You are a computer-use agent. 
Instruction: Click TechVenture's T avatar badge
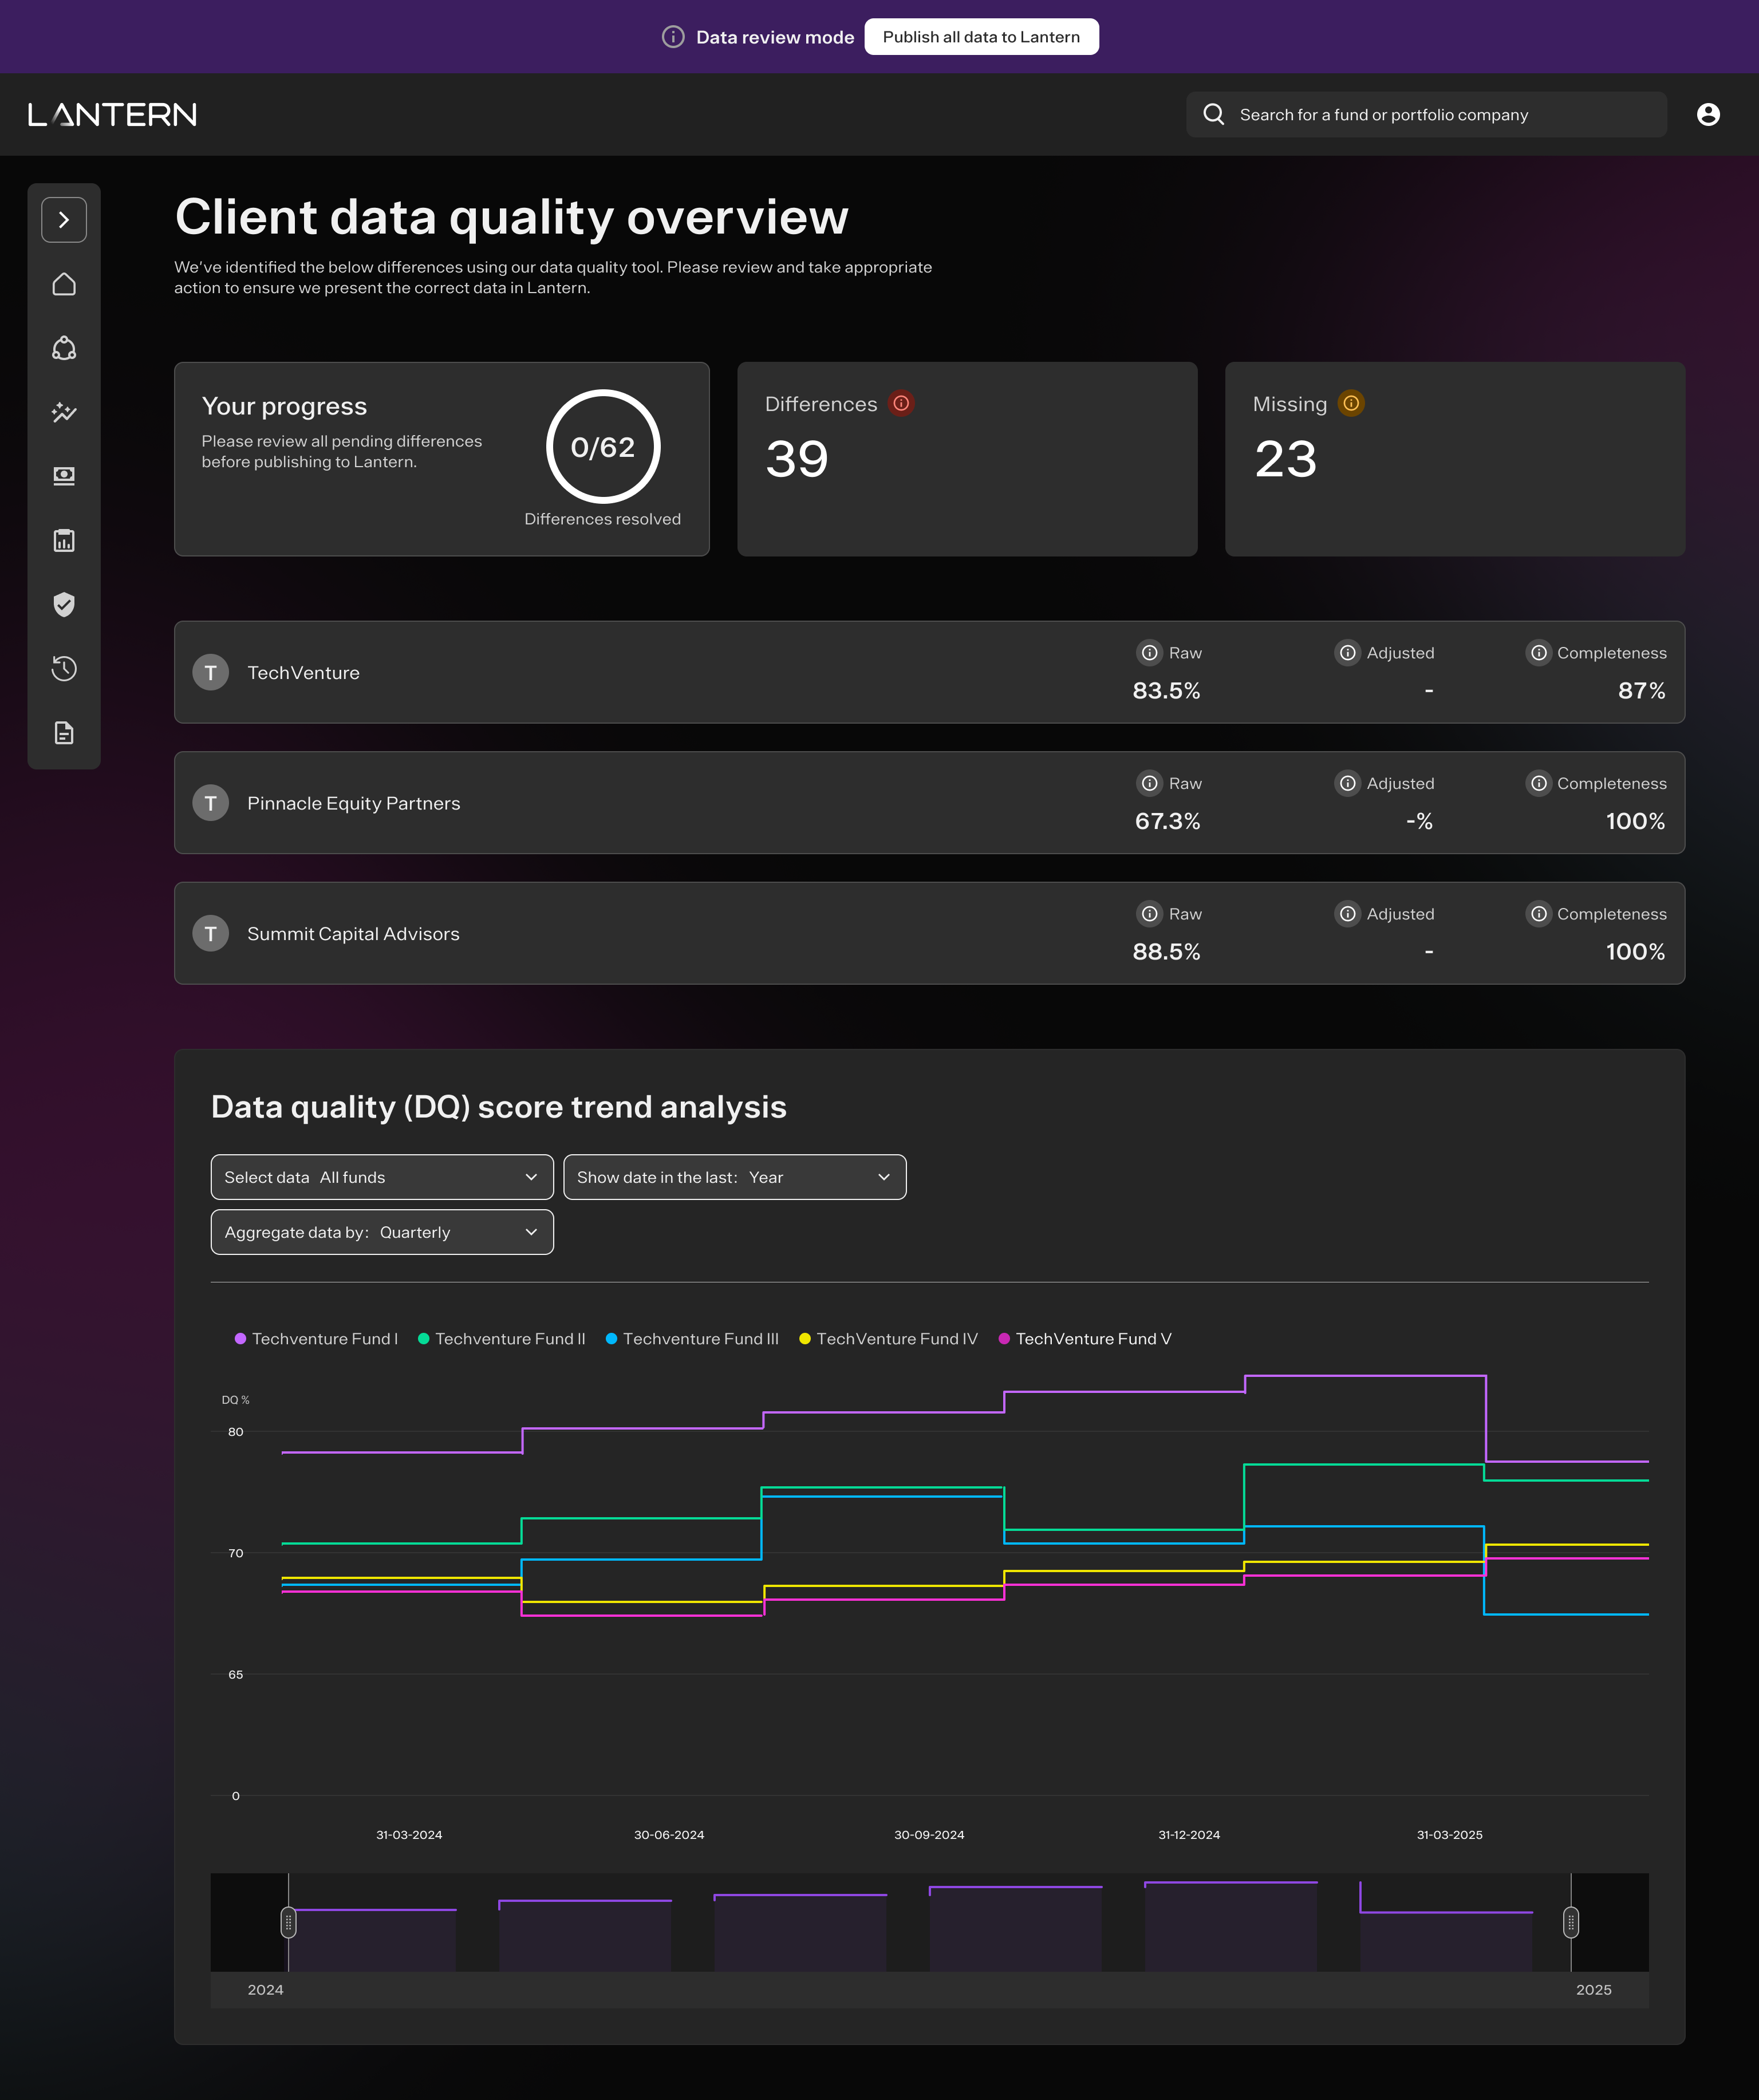[x=210, y=673]
